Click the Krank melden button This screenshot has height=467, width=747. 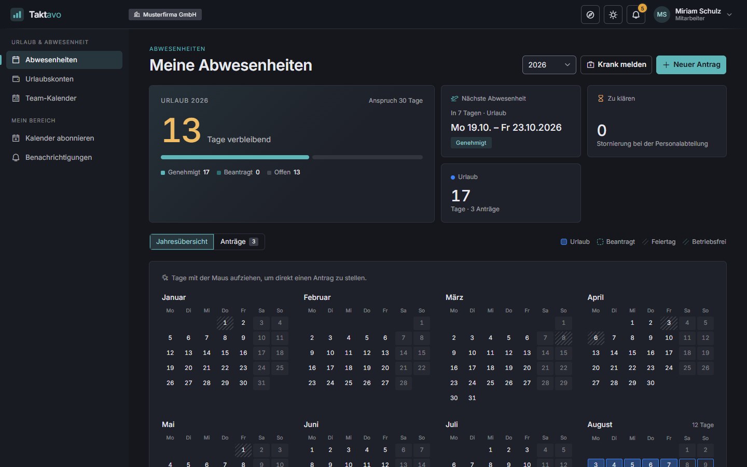click(x=616, y=65)
